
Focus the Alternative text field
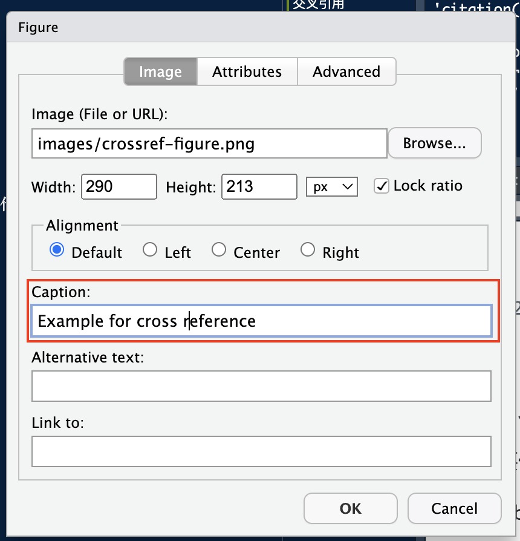261,386
